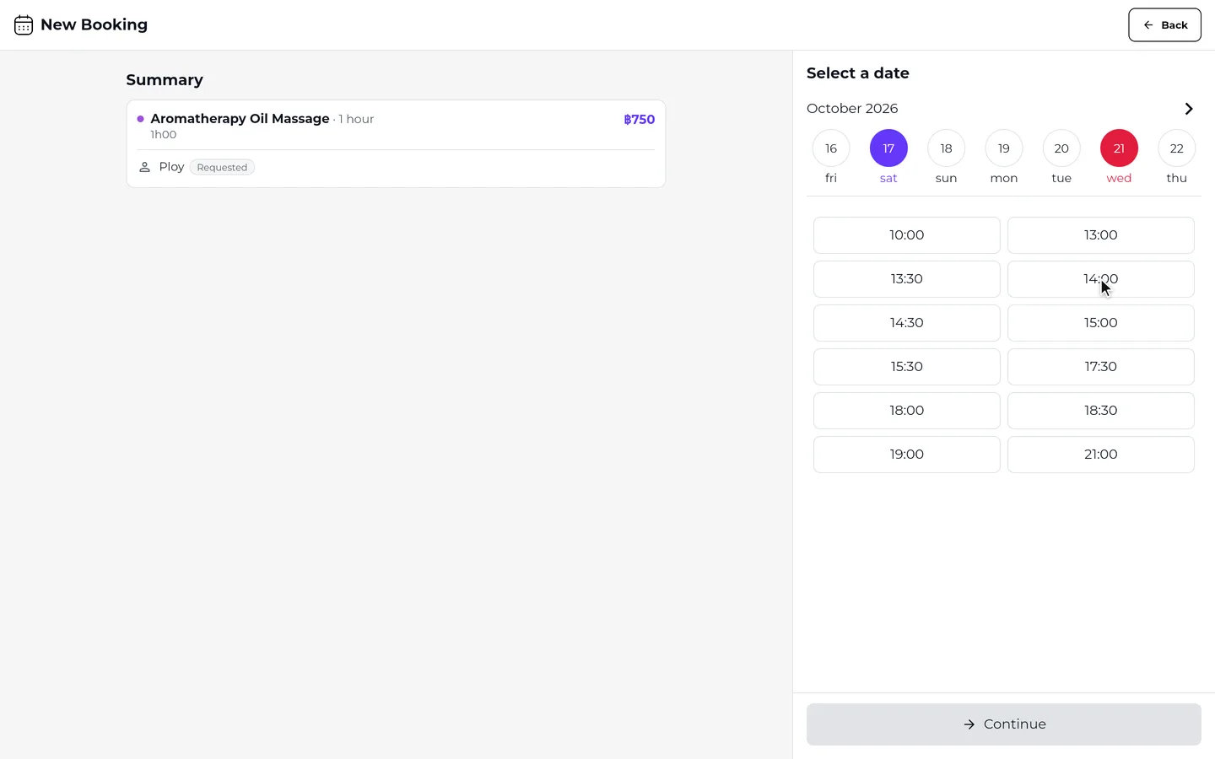Select the 15:00 time slot
Screen dimensions: 1215x759
(1101, 323)
